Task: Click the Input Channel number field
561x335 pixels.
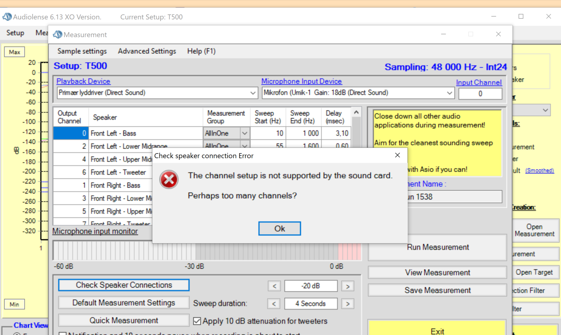Action: (480, 94)
